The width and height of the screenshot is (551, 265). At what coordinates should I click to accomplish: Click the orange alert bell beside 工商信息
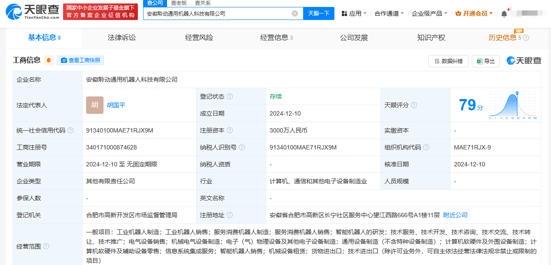(49, 60)
